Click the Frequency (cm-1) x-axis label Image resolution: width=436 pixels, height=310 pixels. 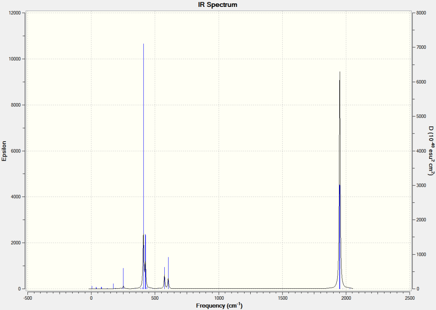(219, 305)
